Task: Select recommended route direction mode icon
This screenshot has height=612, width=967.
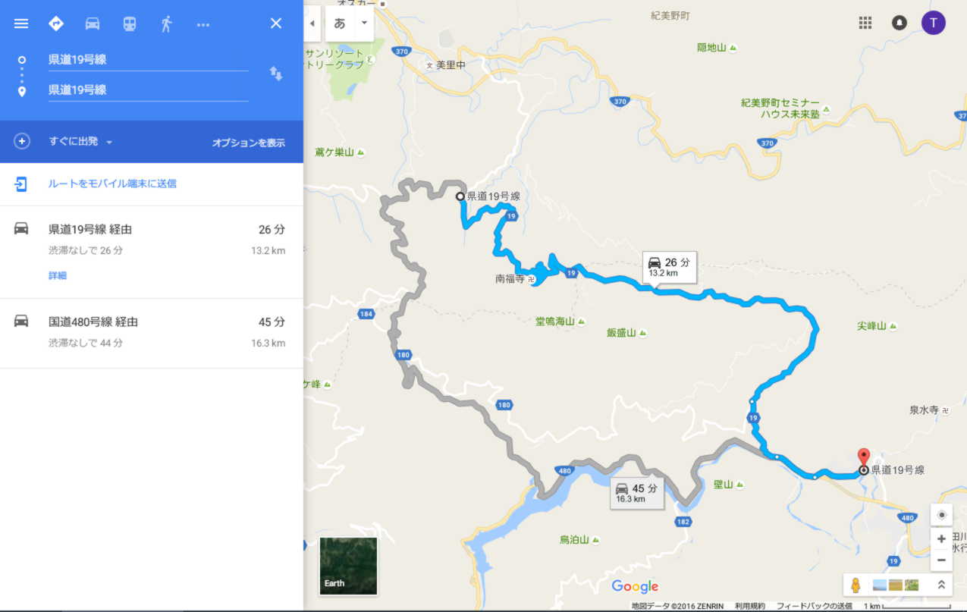Action: pyautogui.click(x=55, y=24)
